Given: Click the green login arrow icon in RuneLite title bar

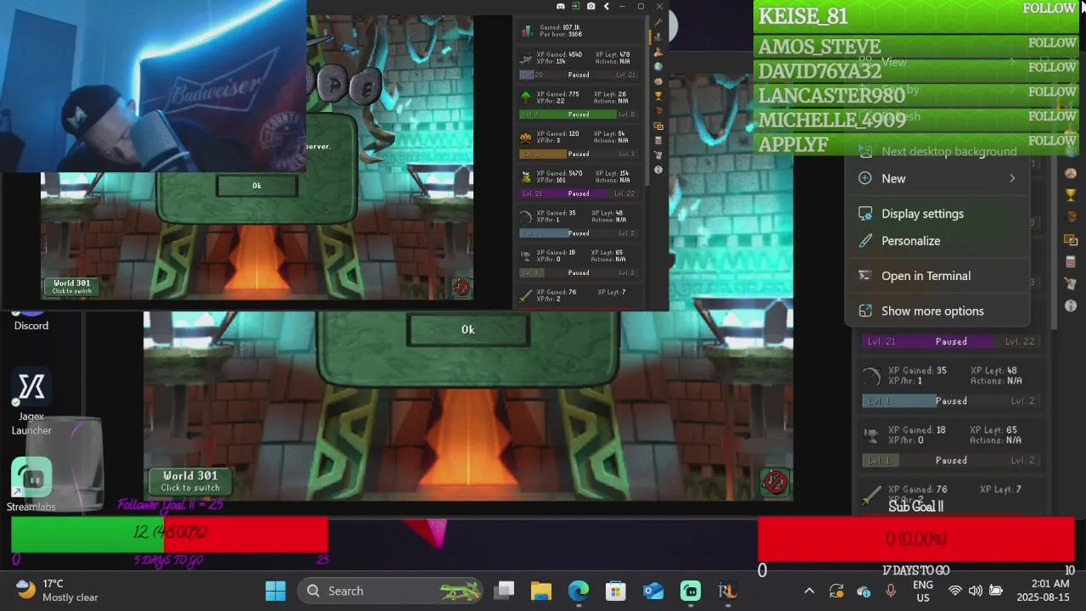Looking at the screenshot, I should [576, 7].
